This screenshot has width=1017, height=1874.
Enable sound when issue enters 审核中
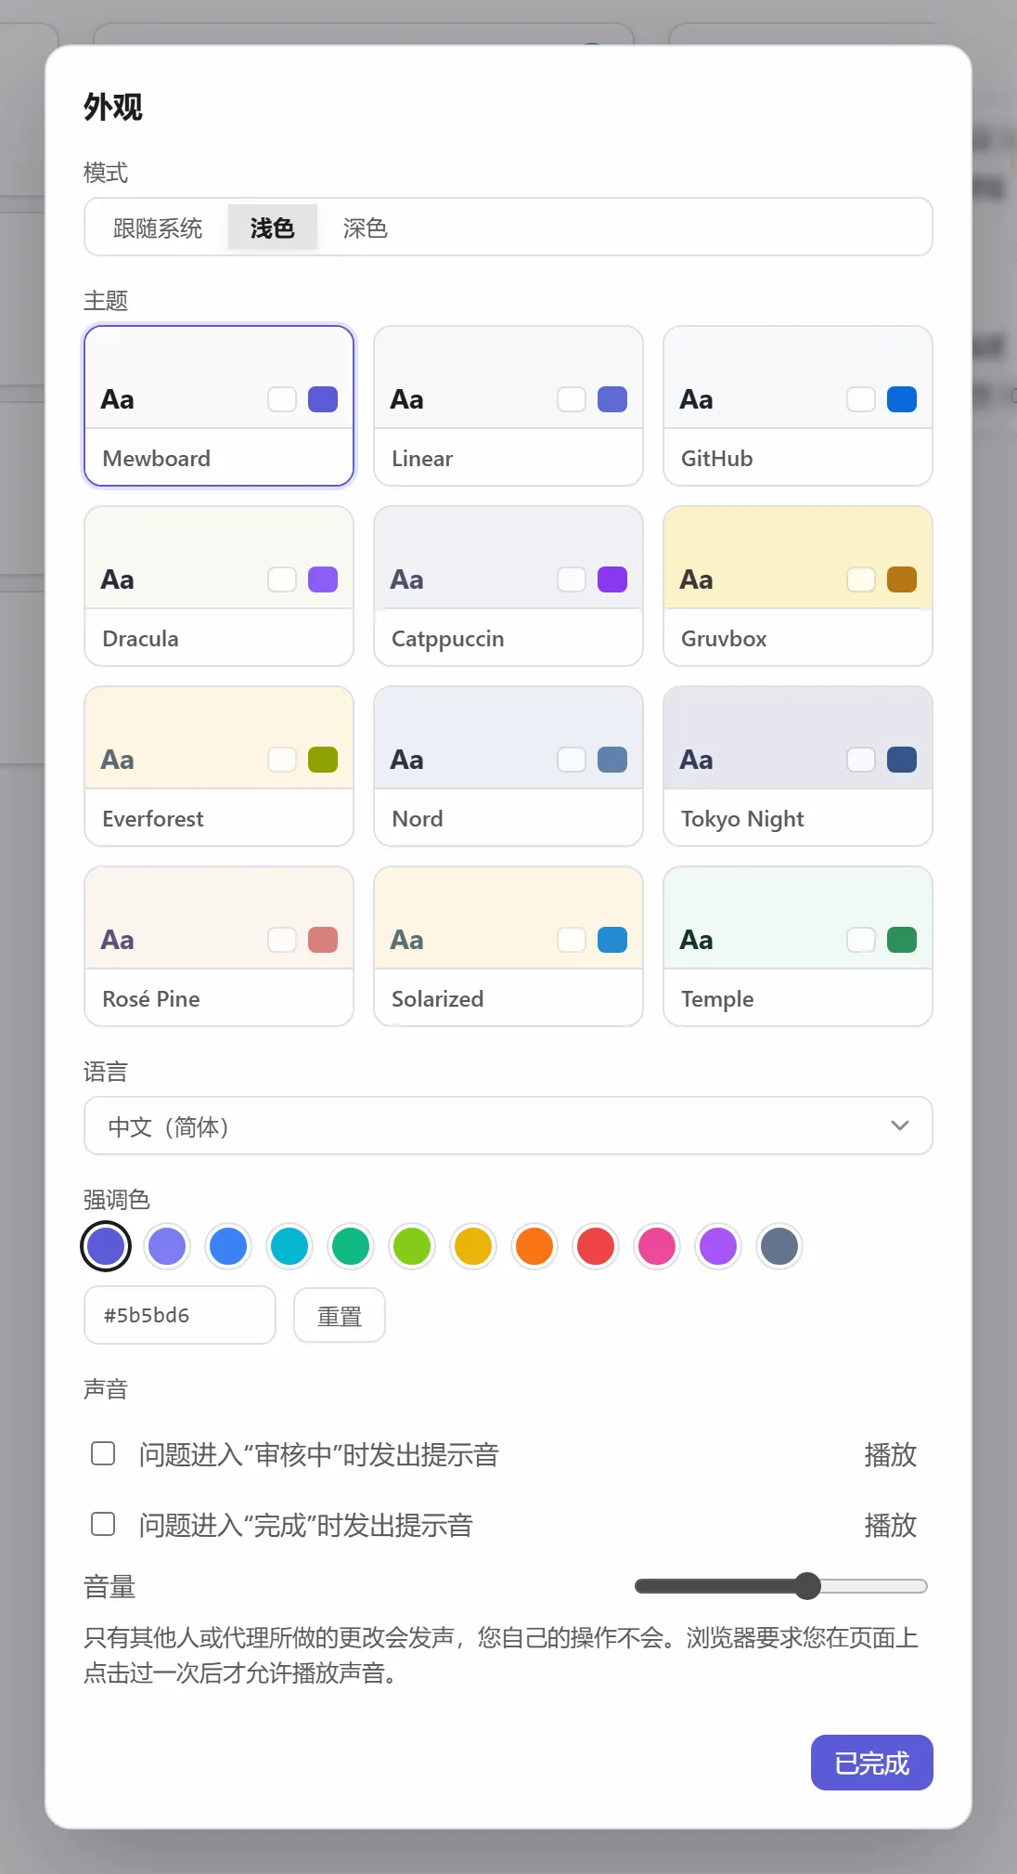(103, 1453)
